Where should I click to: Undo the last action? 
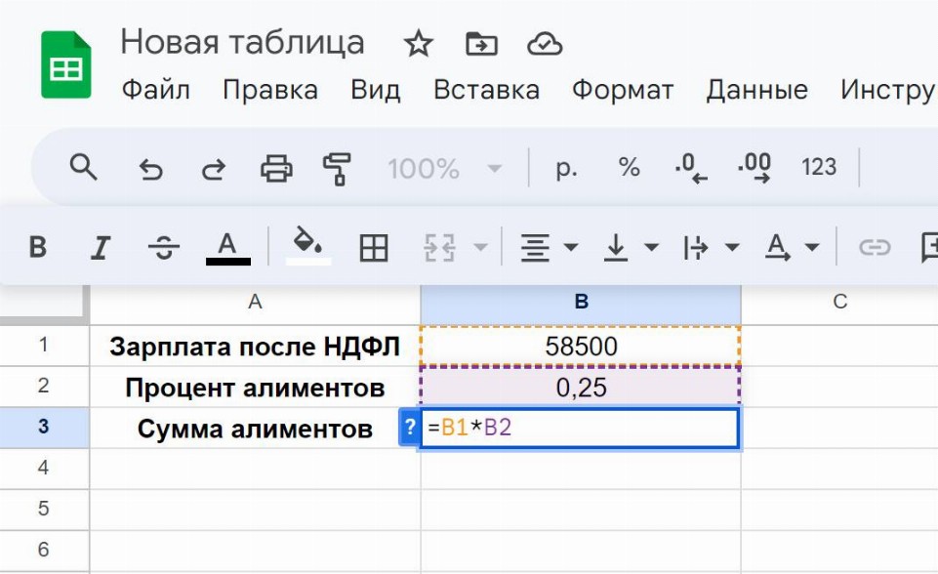(150, 169)
